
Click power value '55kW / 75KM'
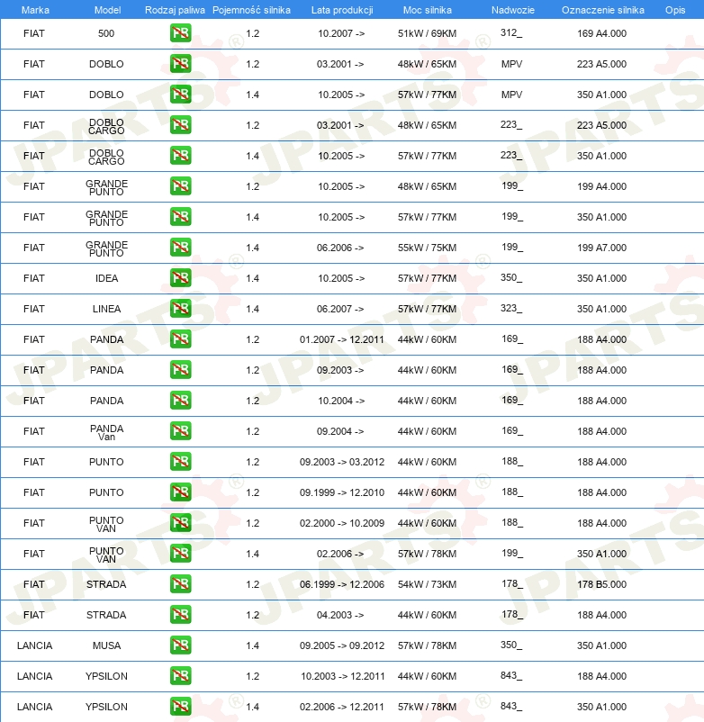click(428, 248)
